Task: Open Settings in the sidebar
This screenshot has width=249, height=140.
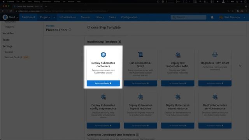Action: [x=7, y=46]
